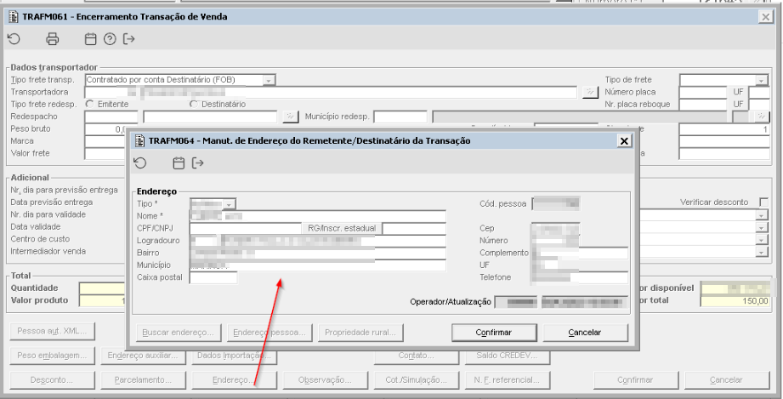Click Cancelar in the TRAFM061 main window
Viewport: 783px width, 399px height.
click(727, 380)
